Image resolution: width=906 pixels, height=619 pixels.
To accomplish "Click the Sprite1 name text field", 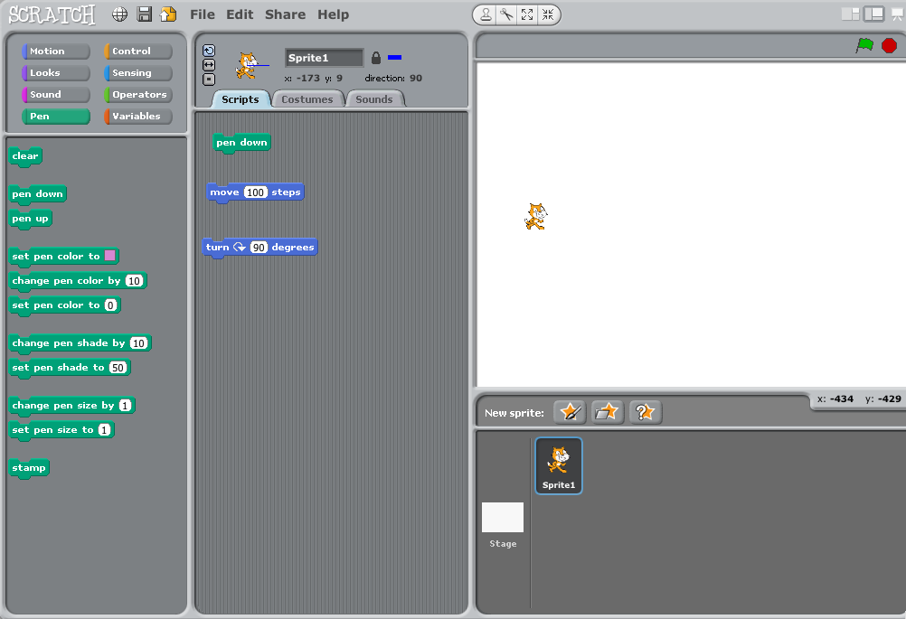I will click(x=324, y=58).
